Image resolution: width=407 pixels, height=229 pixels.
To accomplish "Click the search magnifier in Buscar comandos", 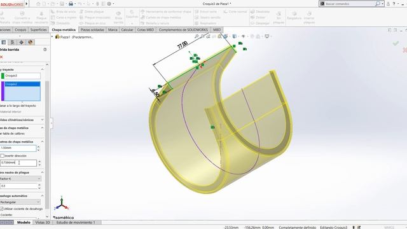I will coord(378,4).
